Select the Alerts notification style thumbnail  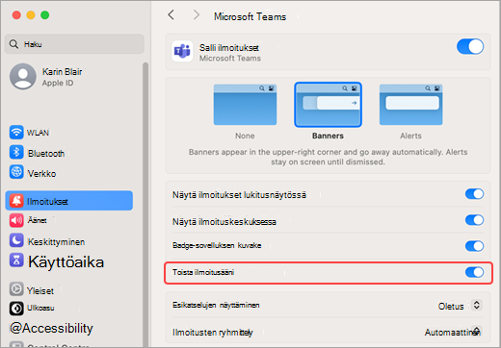coord(410,105)
